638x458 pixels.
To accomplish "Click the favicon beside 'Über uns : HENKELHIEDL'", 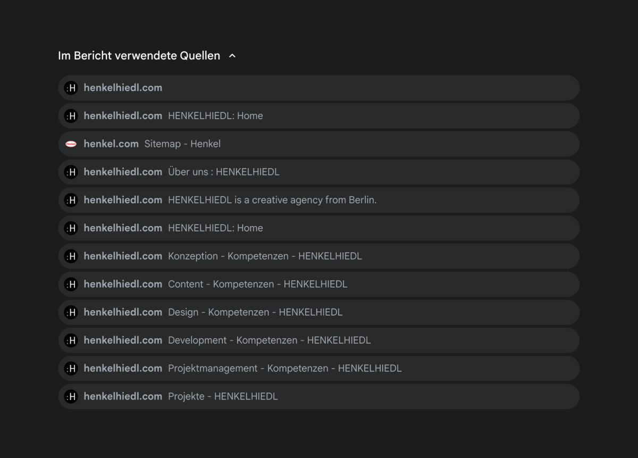I will [x=71, y=172].
